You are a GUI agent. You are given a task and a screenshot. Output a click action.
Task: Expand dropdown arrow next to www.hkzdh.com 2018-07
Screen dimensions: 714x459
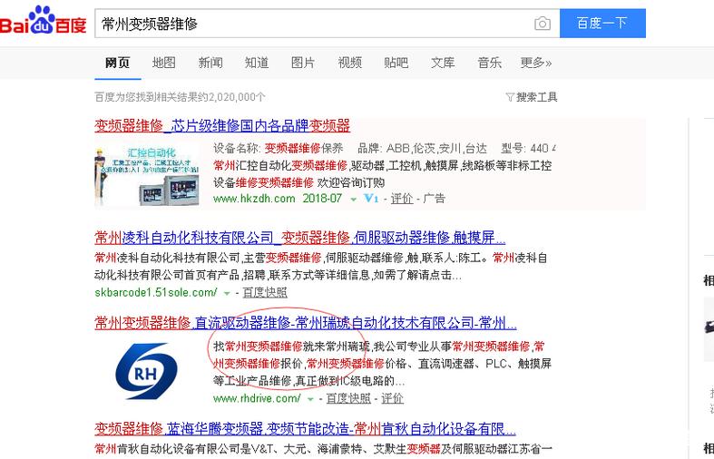click(x=353, y=200)
